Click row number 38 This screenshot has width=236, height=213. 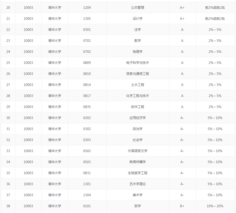(8, 206)
